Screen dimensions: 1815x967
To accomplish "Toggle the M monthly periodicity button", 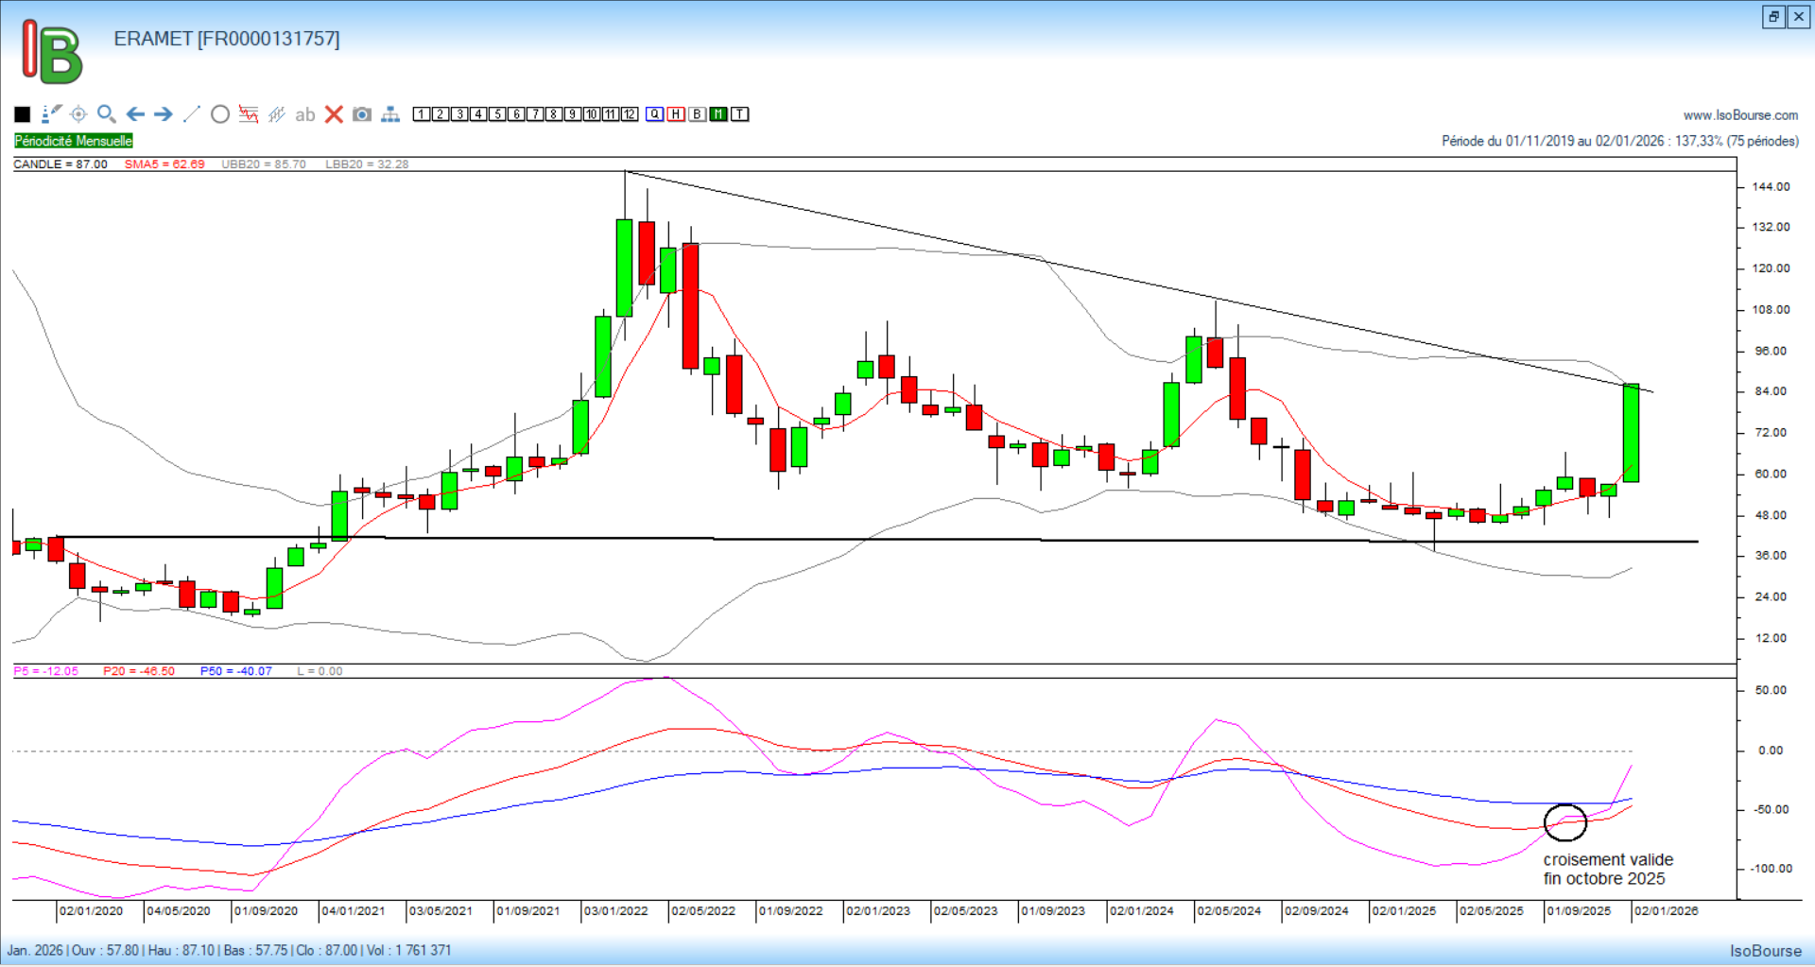I will (x=718, y=114).
